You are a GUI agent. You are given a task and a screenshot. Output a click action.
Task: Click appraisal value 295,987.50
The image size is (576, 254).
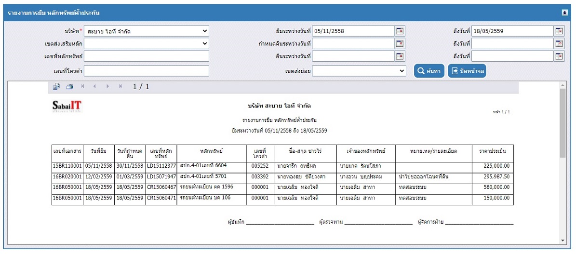tap(496, 177)
